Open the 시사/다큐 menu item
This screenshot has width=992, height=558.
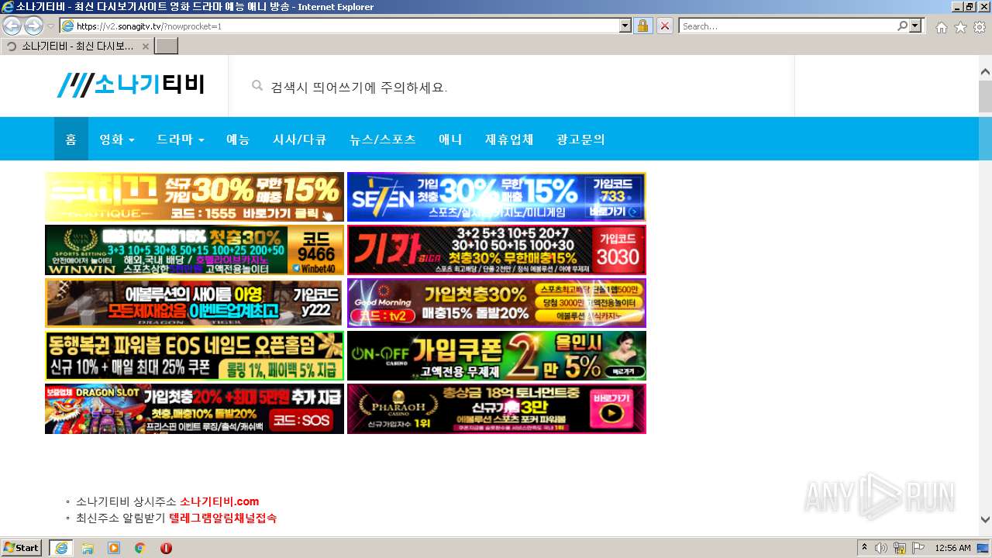299,139
